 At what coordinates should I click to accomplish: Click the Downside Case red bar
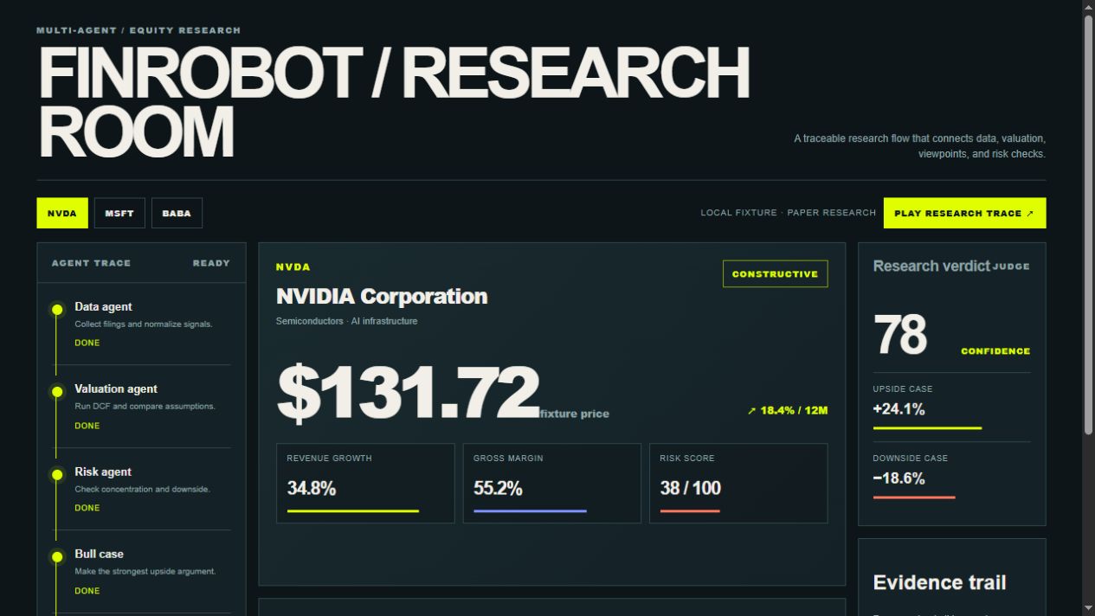click(x=914, y=497)
